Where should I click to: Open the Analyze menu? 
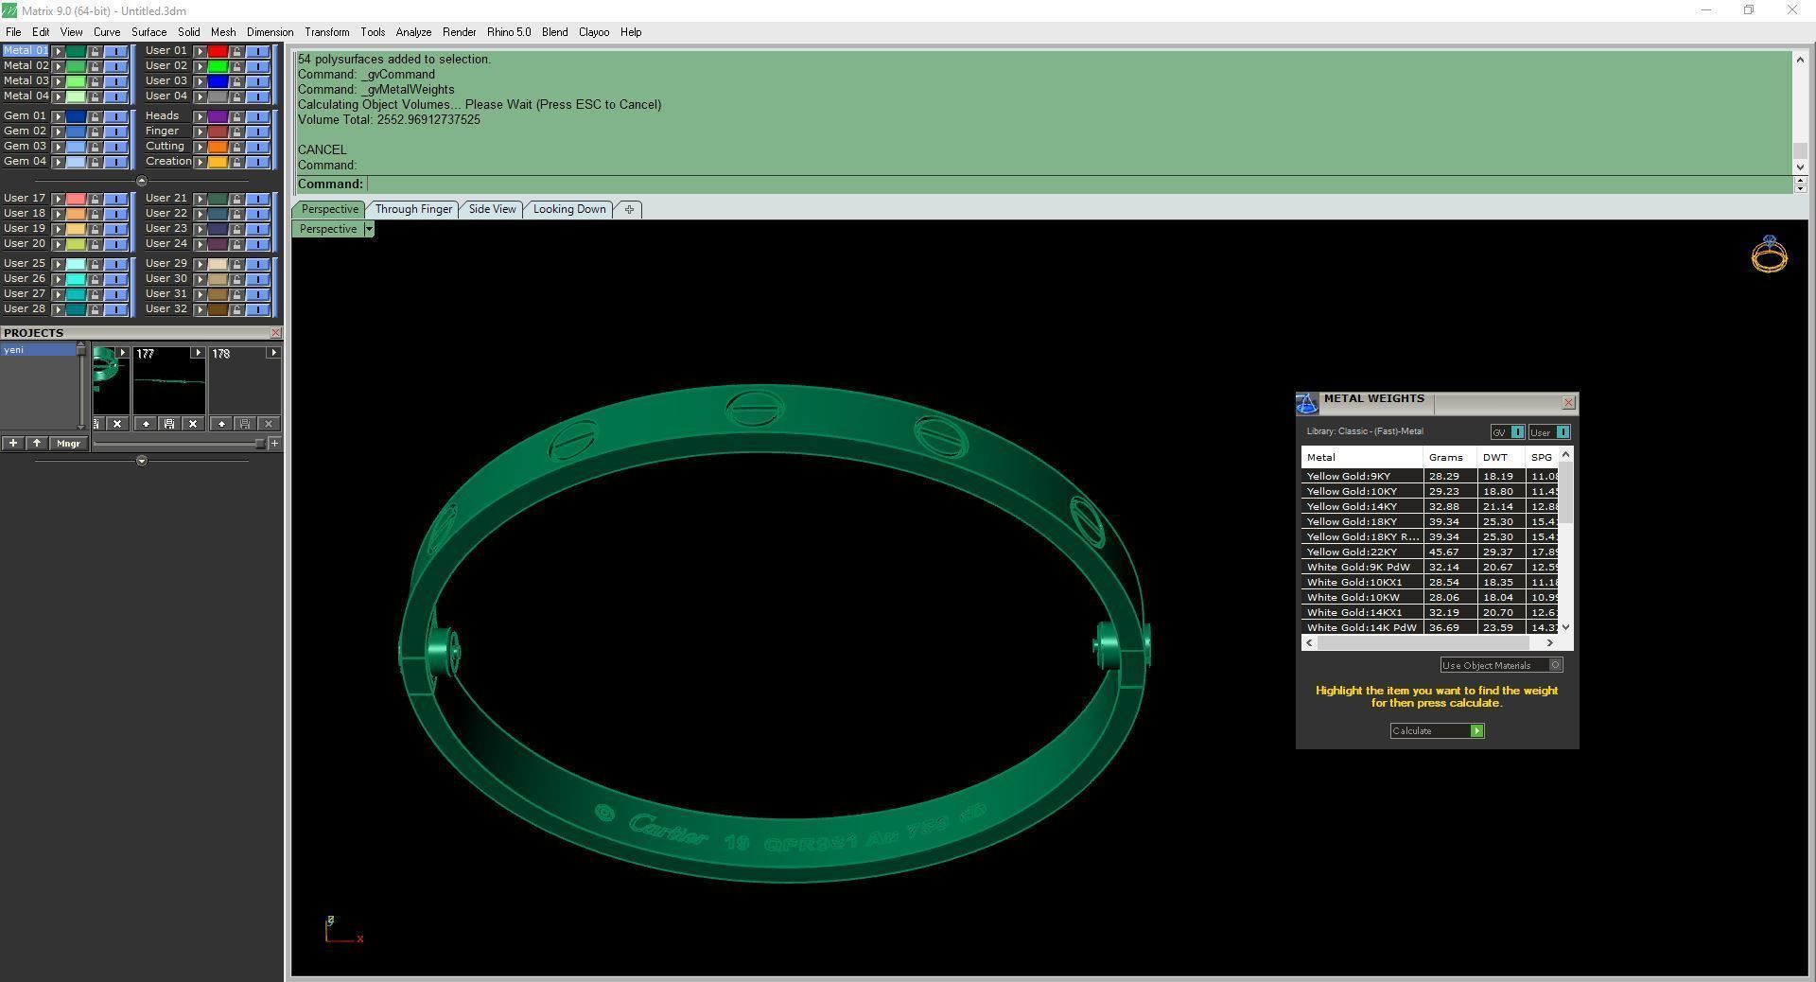tap(413, 32)
